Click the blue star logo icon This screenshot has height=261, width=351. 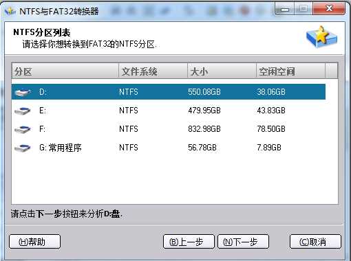321,37
